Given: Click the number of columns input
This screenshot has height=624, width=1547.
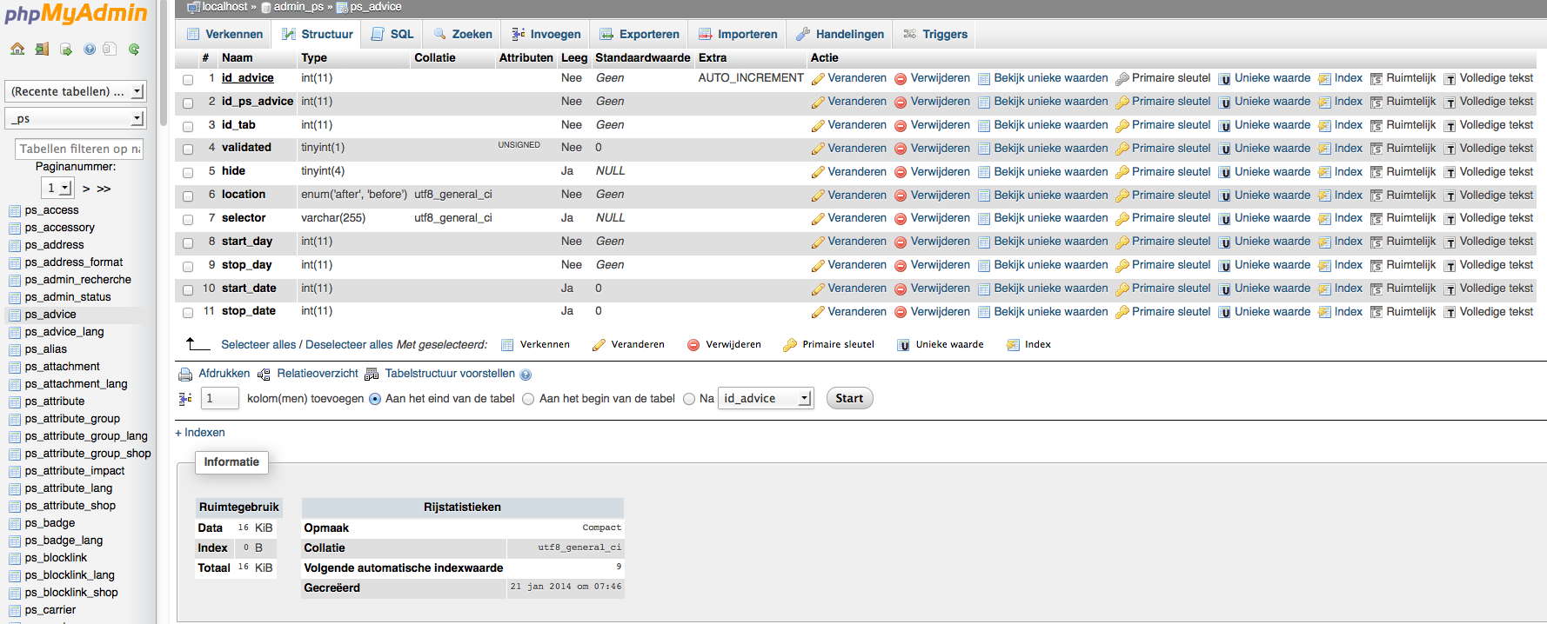Looking at the screenshot, I should [x=220, y=398].
